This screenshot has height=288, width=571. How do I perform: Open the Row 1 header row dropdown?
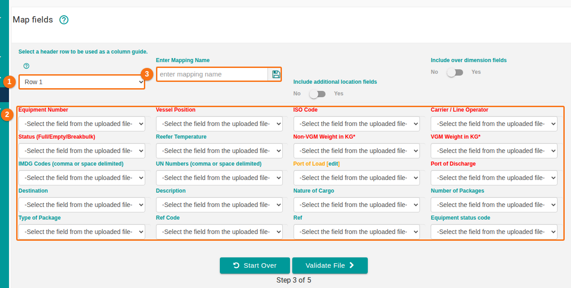[82, 82]
